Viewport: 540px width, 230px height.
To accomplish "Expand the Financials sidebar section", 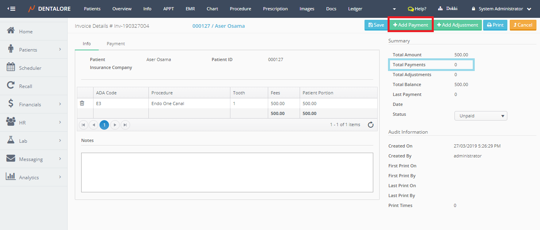I will click(60, 104).
